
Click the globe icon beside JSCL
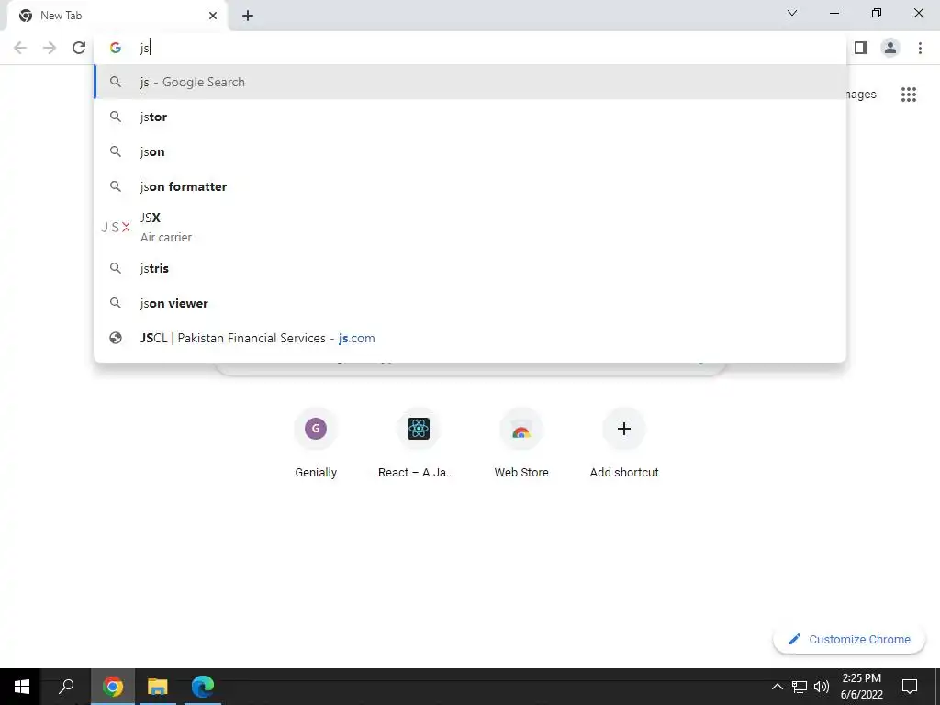[116, 338]
